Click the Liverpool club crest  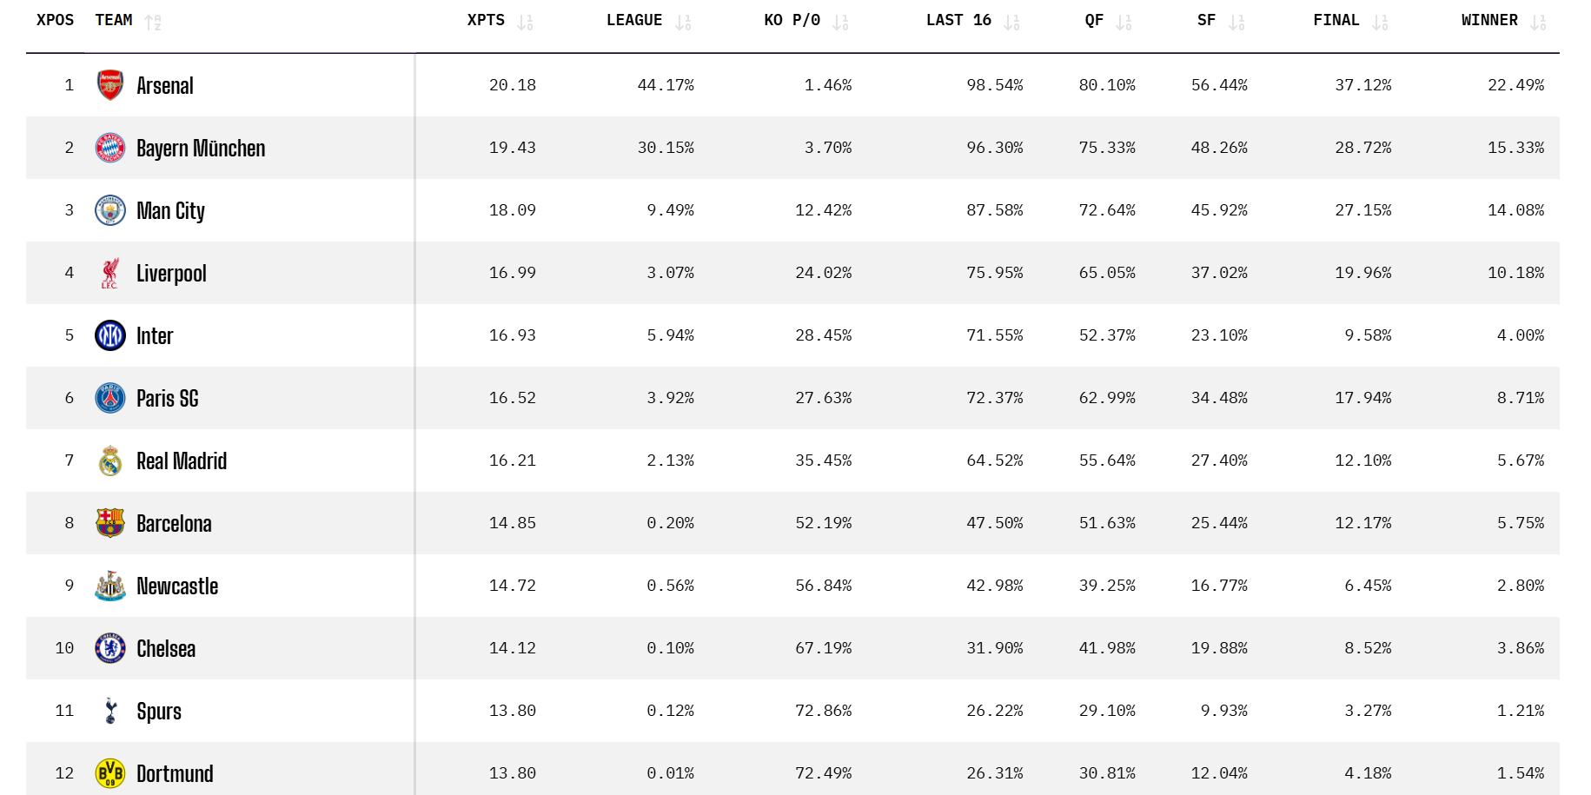(110, 273)
